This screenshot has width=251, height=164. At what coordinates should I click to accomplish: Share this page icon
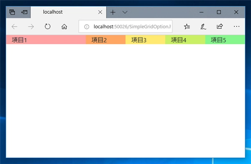[x=220, y=26]
